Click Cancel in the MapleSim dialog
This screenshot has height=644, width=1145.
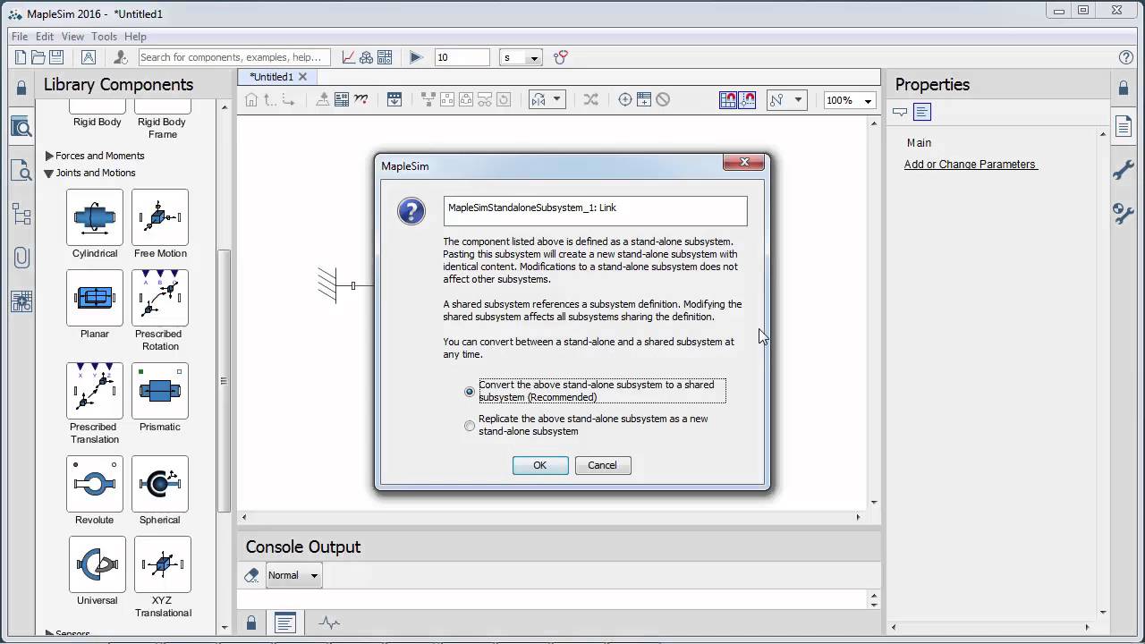click(602, 465)
